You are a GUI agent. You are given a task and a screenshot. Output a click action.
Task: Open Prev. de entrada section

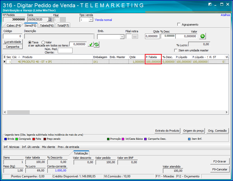68,147
